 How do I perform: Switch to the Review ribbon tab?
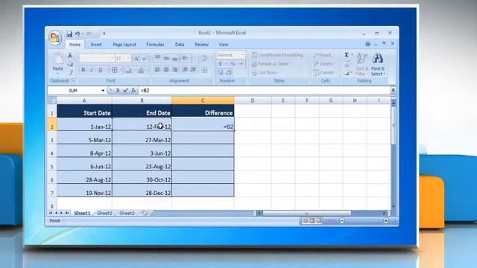point(202,45)
